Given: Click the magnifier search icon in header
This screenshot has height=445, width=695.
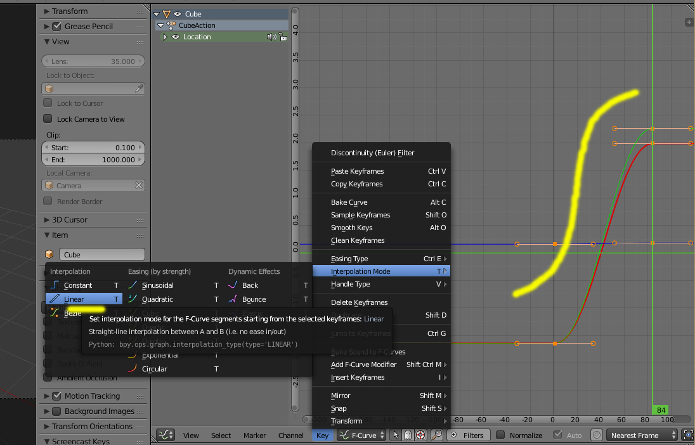Looking at the screenshot, I should pyautogui.click(x=437, y=435).
